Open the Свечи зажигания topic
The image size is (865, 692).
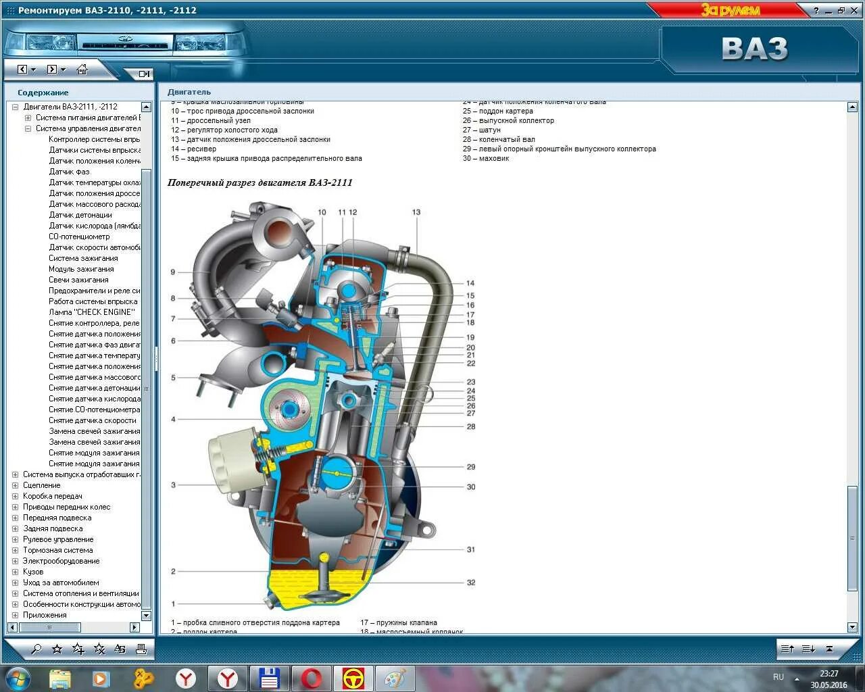[x=78, y=280]
